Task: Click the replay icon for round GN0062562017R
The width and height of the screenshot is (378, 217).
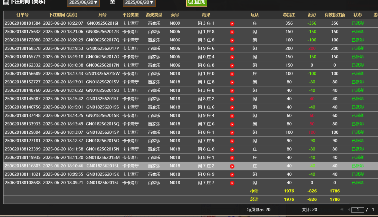Action: pyautogui.click(x=232, y=32)
